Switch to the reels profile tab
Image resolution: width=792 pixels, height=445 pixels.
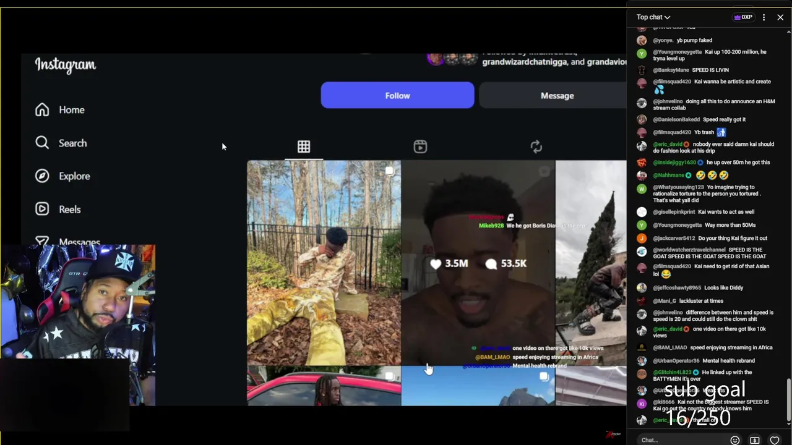420,146
